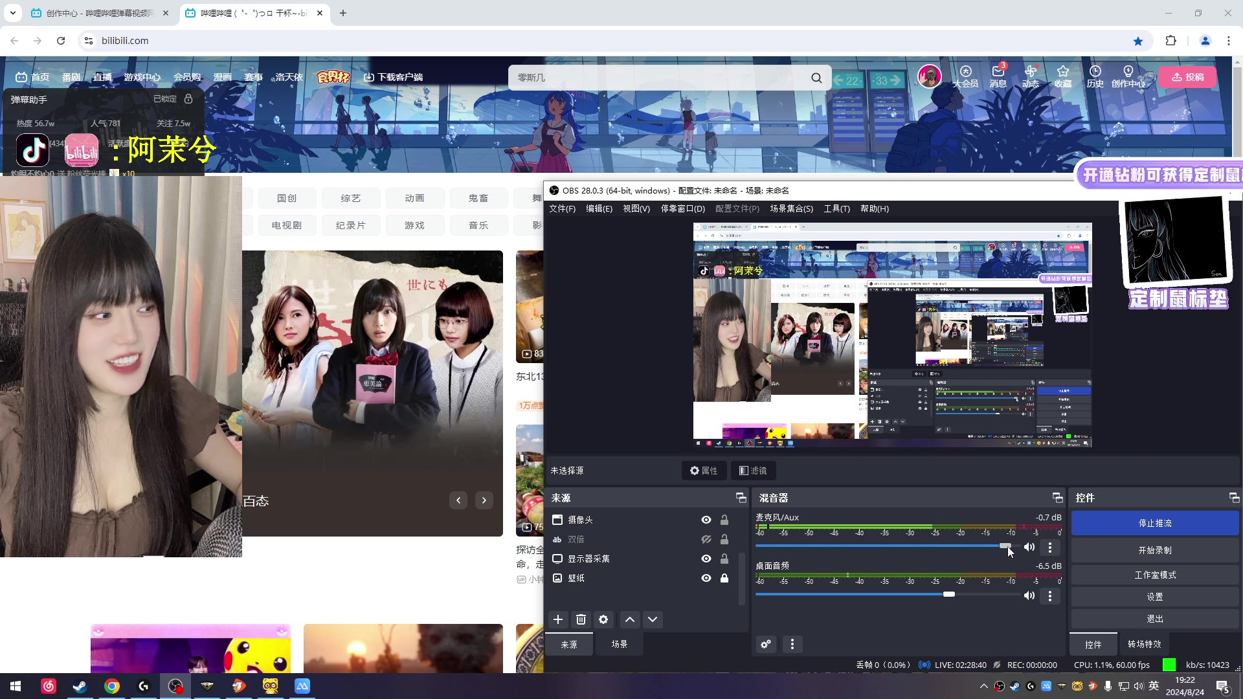Open OBS 设置 button
1243x699 pixels.
click(1155, 597)
